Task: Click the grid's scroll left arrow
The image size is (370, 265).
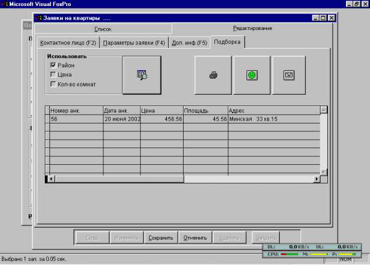Action: coord(51,179)
